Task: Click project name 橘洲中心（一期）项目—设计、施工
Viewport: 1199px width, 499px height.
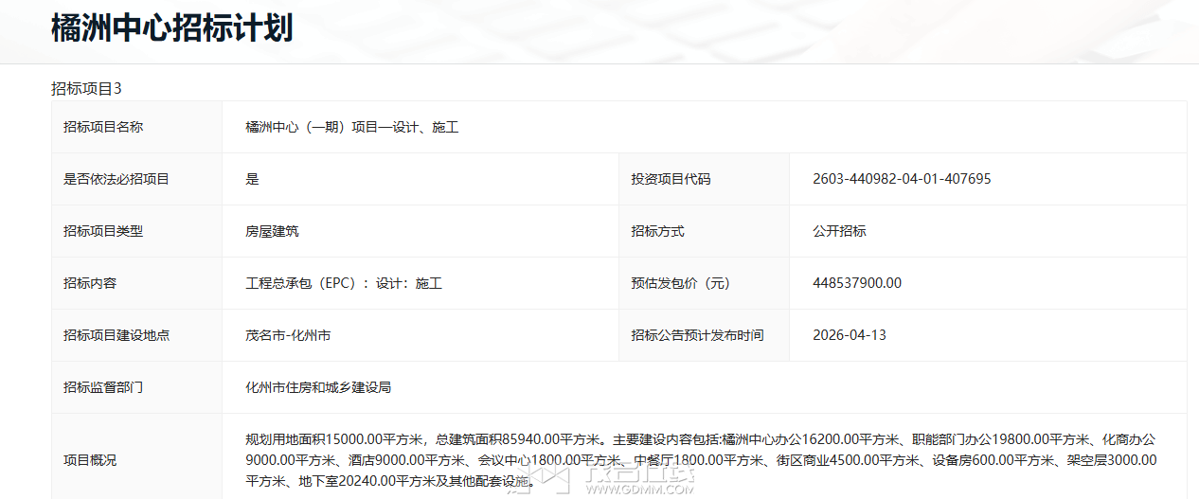Action: (351, 127)
